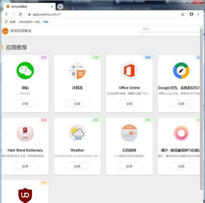Open the Weather cloud icon
Screen dimensions: 205x203
77,133
